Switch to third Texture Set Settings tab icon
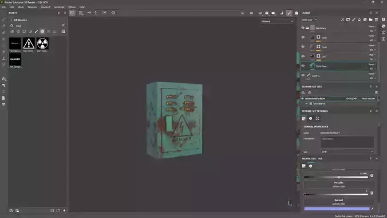The image size is (387, 218). point(317,119)
